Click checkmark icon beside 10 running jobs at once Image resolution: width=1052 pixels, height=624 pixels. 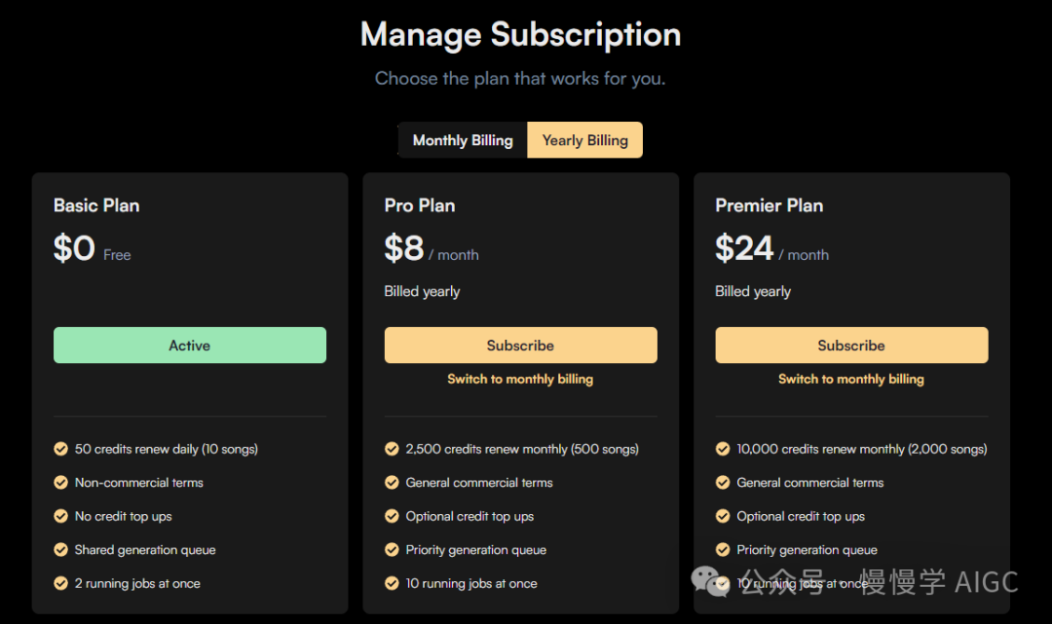click(392, 583)
